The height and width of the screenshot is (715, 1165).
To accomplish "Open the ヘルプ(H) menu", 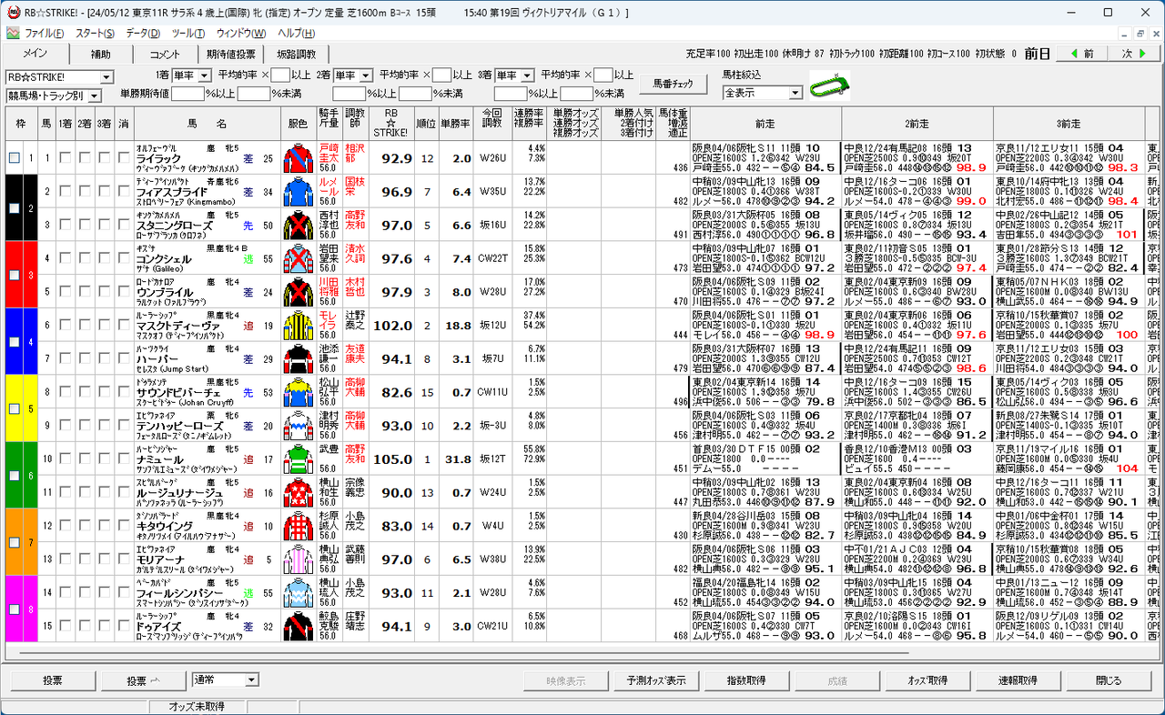I will [x=296, y=34].
